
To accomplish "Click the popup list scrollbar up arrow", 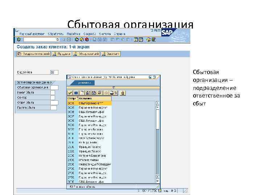I will [157, 103].
